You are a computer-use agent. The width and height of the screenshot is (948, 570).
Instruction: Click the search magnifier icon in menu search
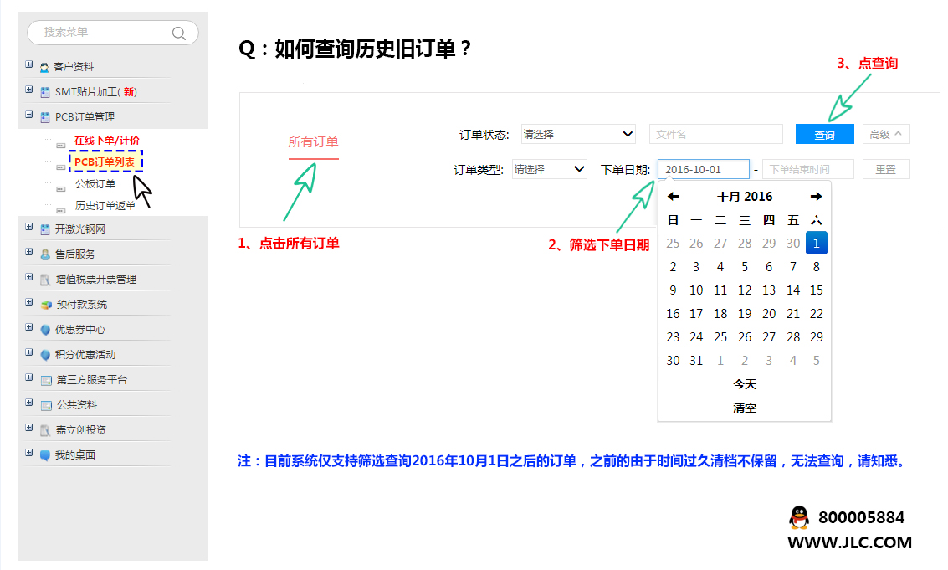pyautogui.click(x=178, y=33)
